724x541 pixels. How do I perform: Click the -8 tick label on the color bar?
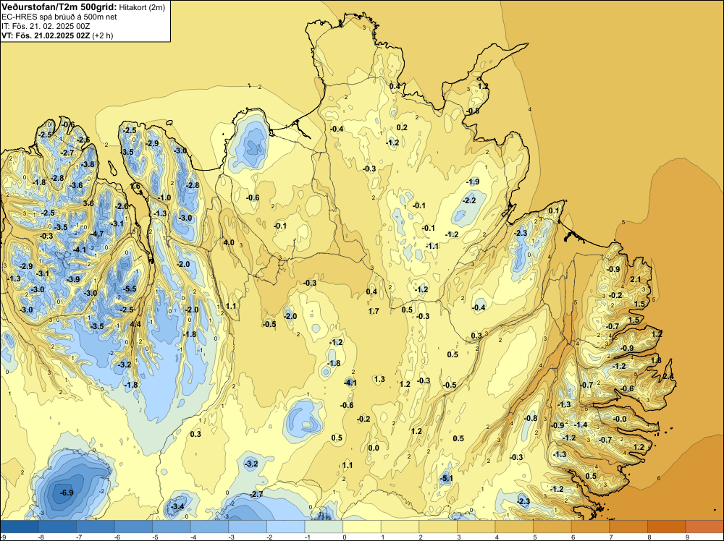coord(41,537)
